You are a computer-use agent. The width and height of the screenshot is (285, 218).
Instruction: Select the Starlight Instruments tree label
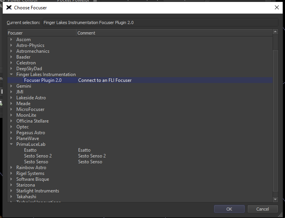click(38, 191)
